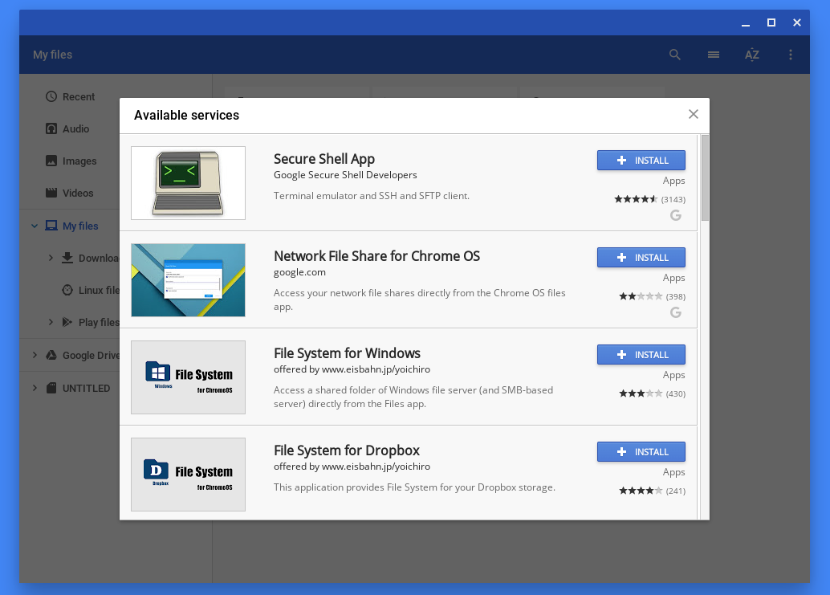
Task: Open the three-dot more menu
Action: coord(791,55)
